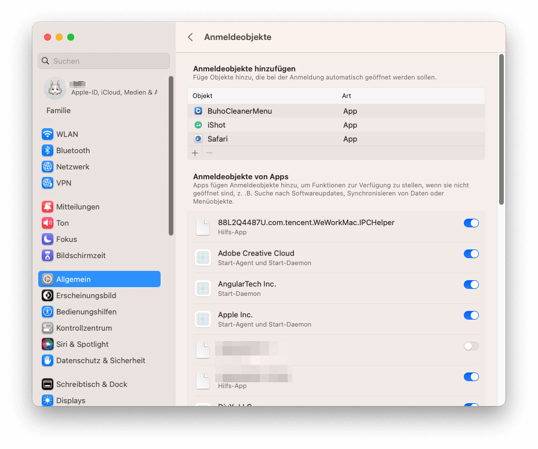The image size is (538, 449).
Task: Click the Datenschutz & Sicherheit hand icon
Action: (48, 360)
